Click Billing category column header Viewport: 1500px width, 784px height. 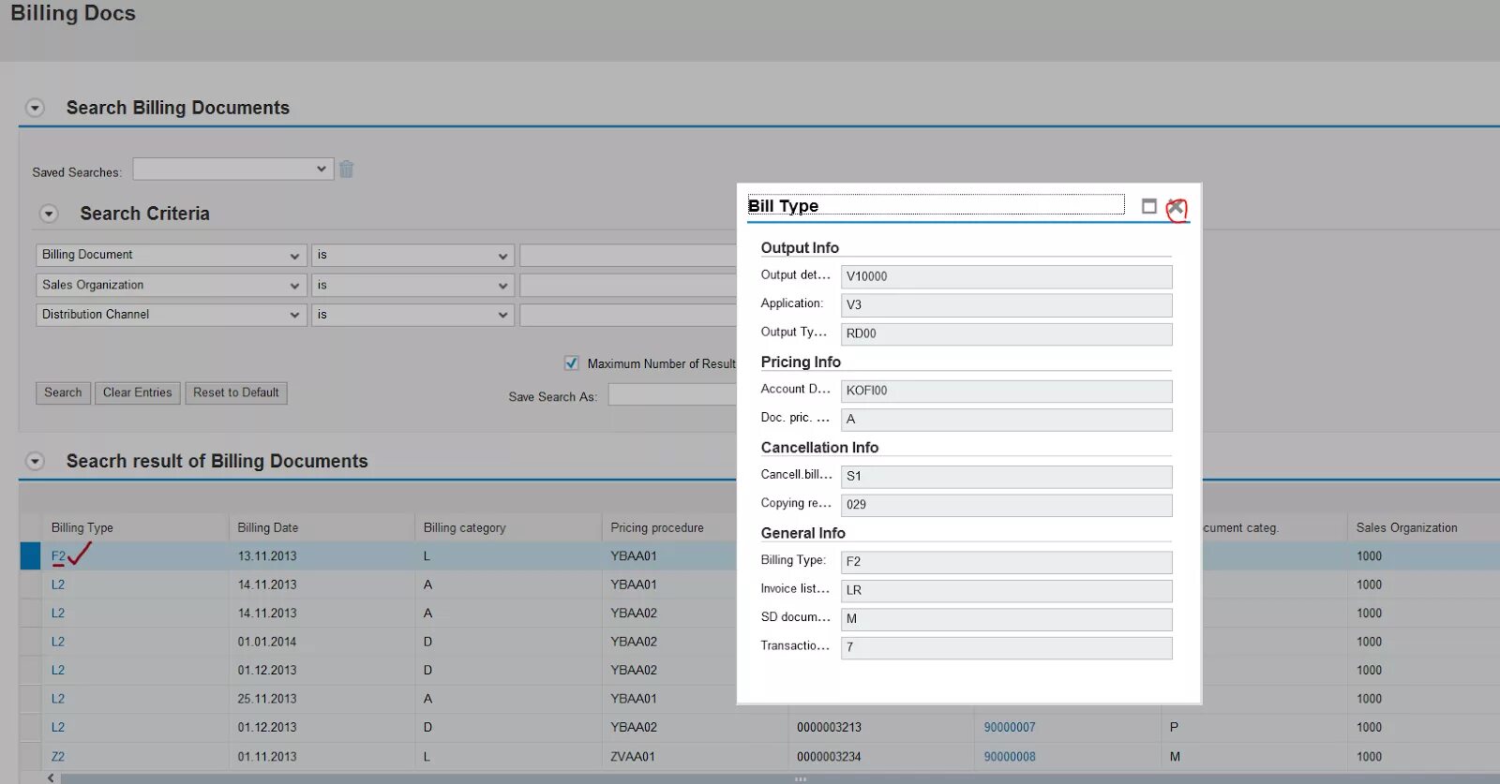pos(464,528)
